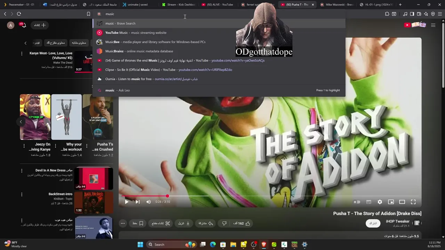Screen dimensions: 445x250
Task: Enter fullscreen video mode
Action: 413,202
